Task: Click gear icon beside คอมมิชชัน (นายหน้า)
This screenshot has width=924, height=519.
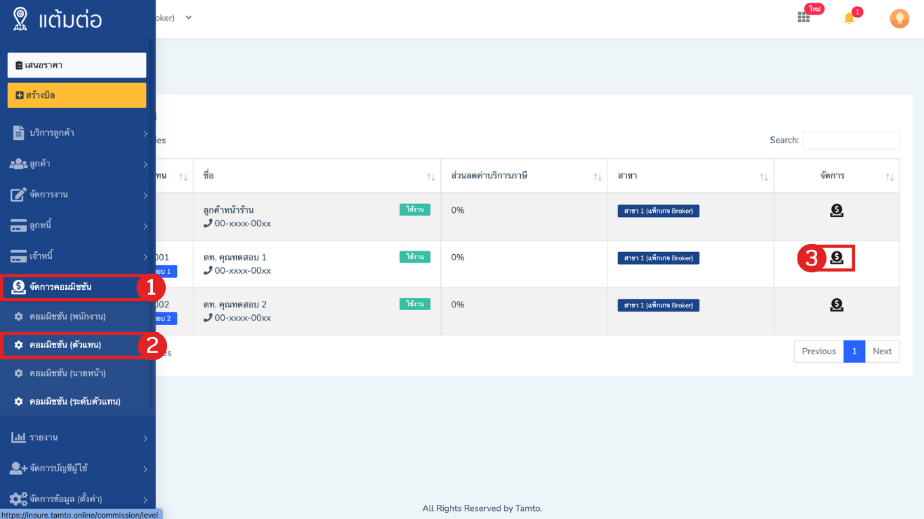Action: click(19, 373)
